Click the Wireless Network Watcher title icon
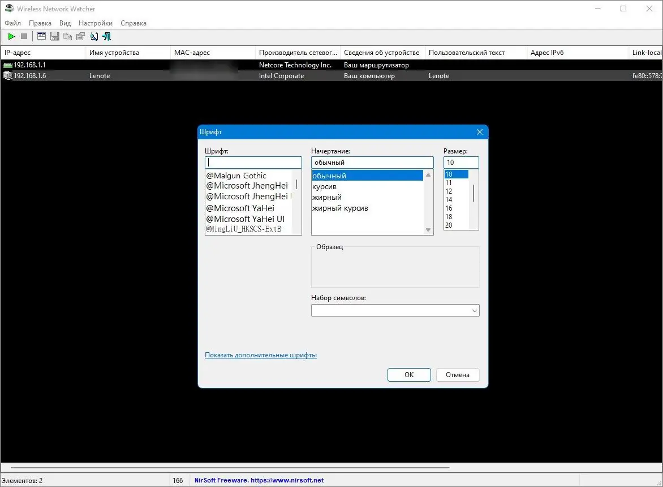Viewport: 663px width, 487px height. pos(9,8)
